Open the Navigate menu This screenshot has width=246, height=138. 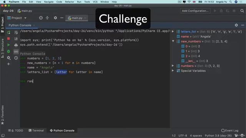[49, 2]
